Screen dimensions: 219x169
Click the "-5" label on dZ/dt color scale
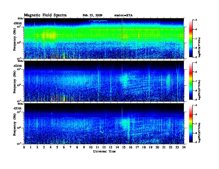tap(196, 105)
